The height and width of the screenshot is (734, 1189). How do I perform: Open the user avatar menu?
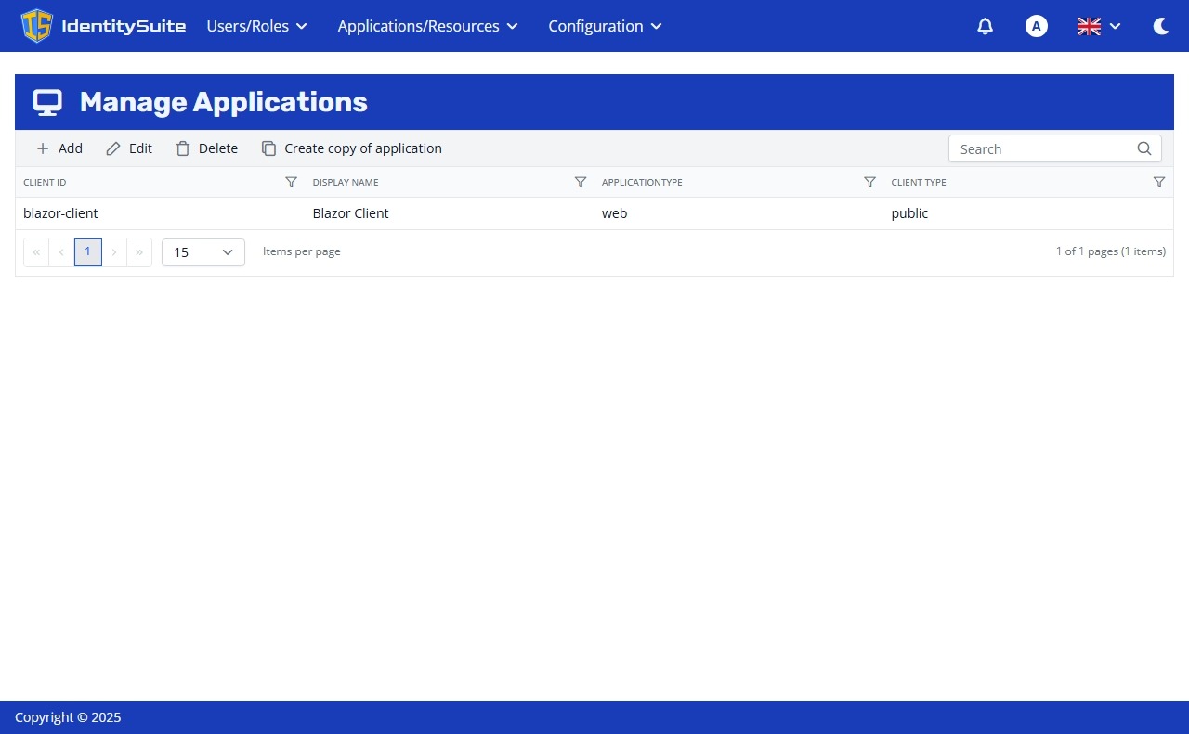(x=1036, y=26)
